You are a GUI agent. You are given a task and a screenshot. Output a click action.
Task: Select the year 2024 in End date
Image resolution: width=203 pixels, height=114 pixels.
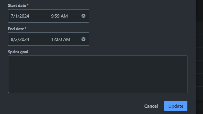coord(24,39)
